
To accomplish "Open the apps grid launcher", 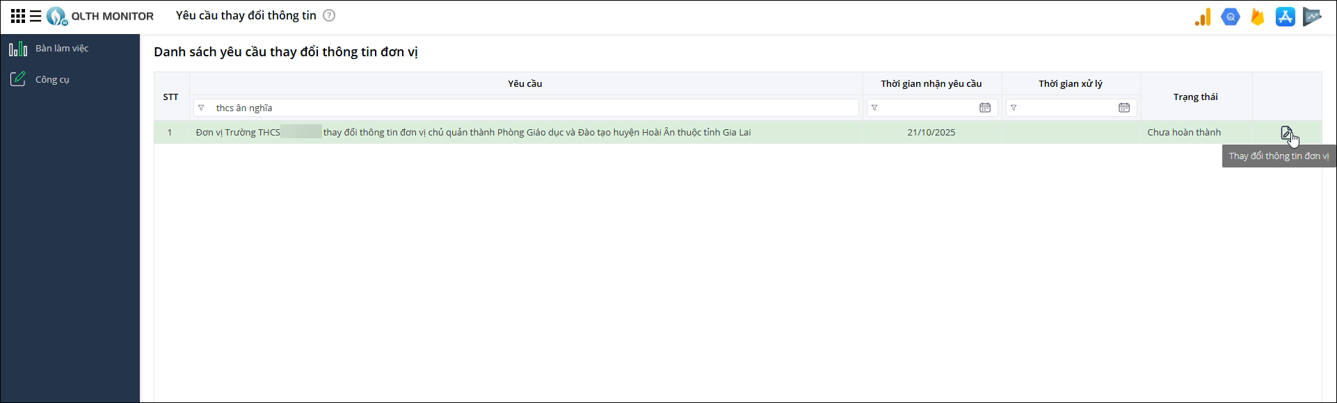I will point(18,16).
